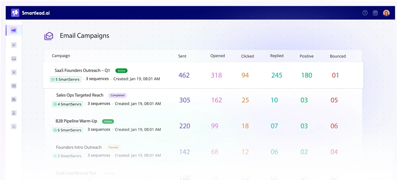Click the replied value 10
The image size is (397, 180).
coord(274,100)
